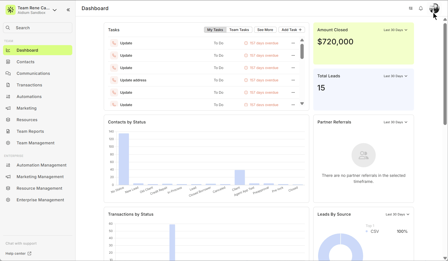Click the notifications bell icon
Viewport: 448px width, 261px height.
421,8
